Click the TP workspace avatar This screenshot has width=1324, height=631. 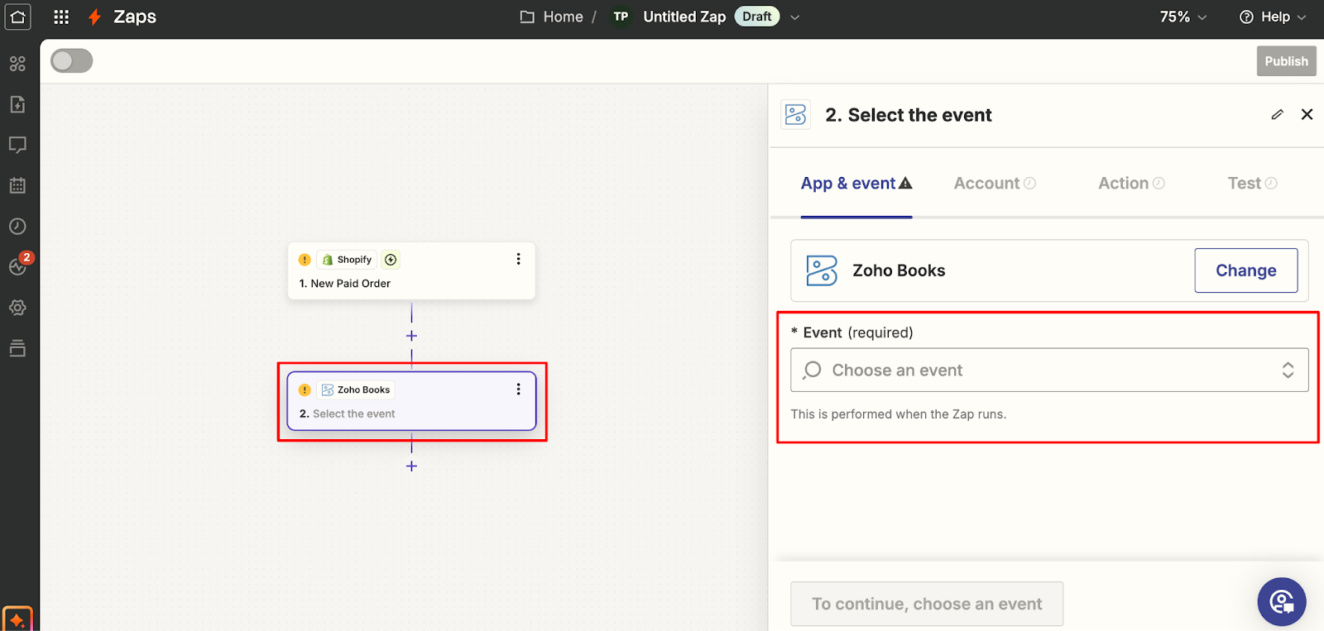[x=621, y=17]
